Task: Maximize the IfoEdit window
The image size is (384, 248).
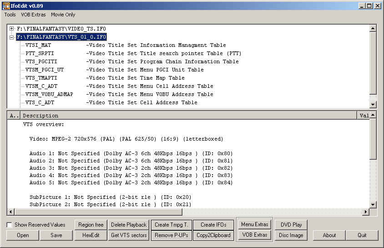Action: (369, 5)
